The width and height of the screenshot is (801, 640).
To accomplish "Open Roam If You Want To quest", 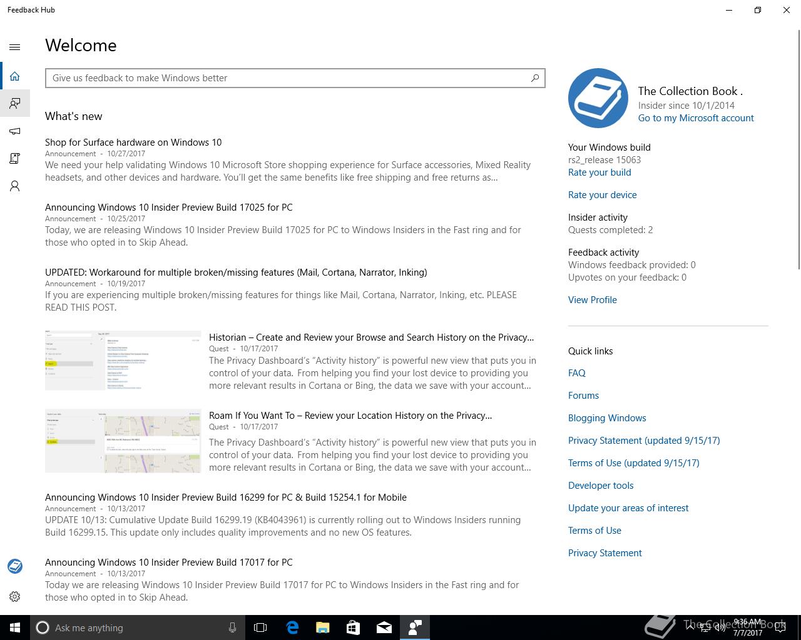I will (x=350, y=416).
